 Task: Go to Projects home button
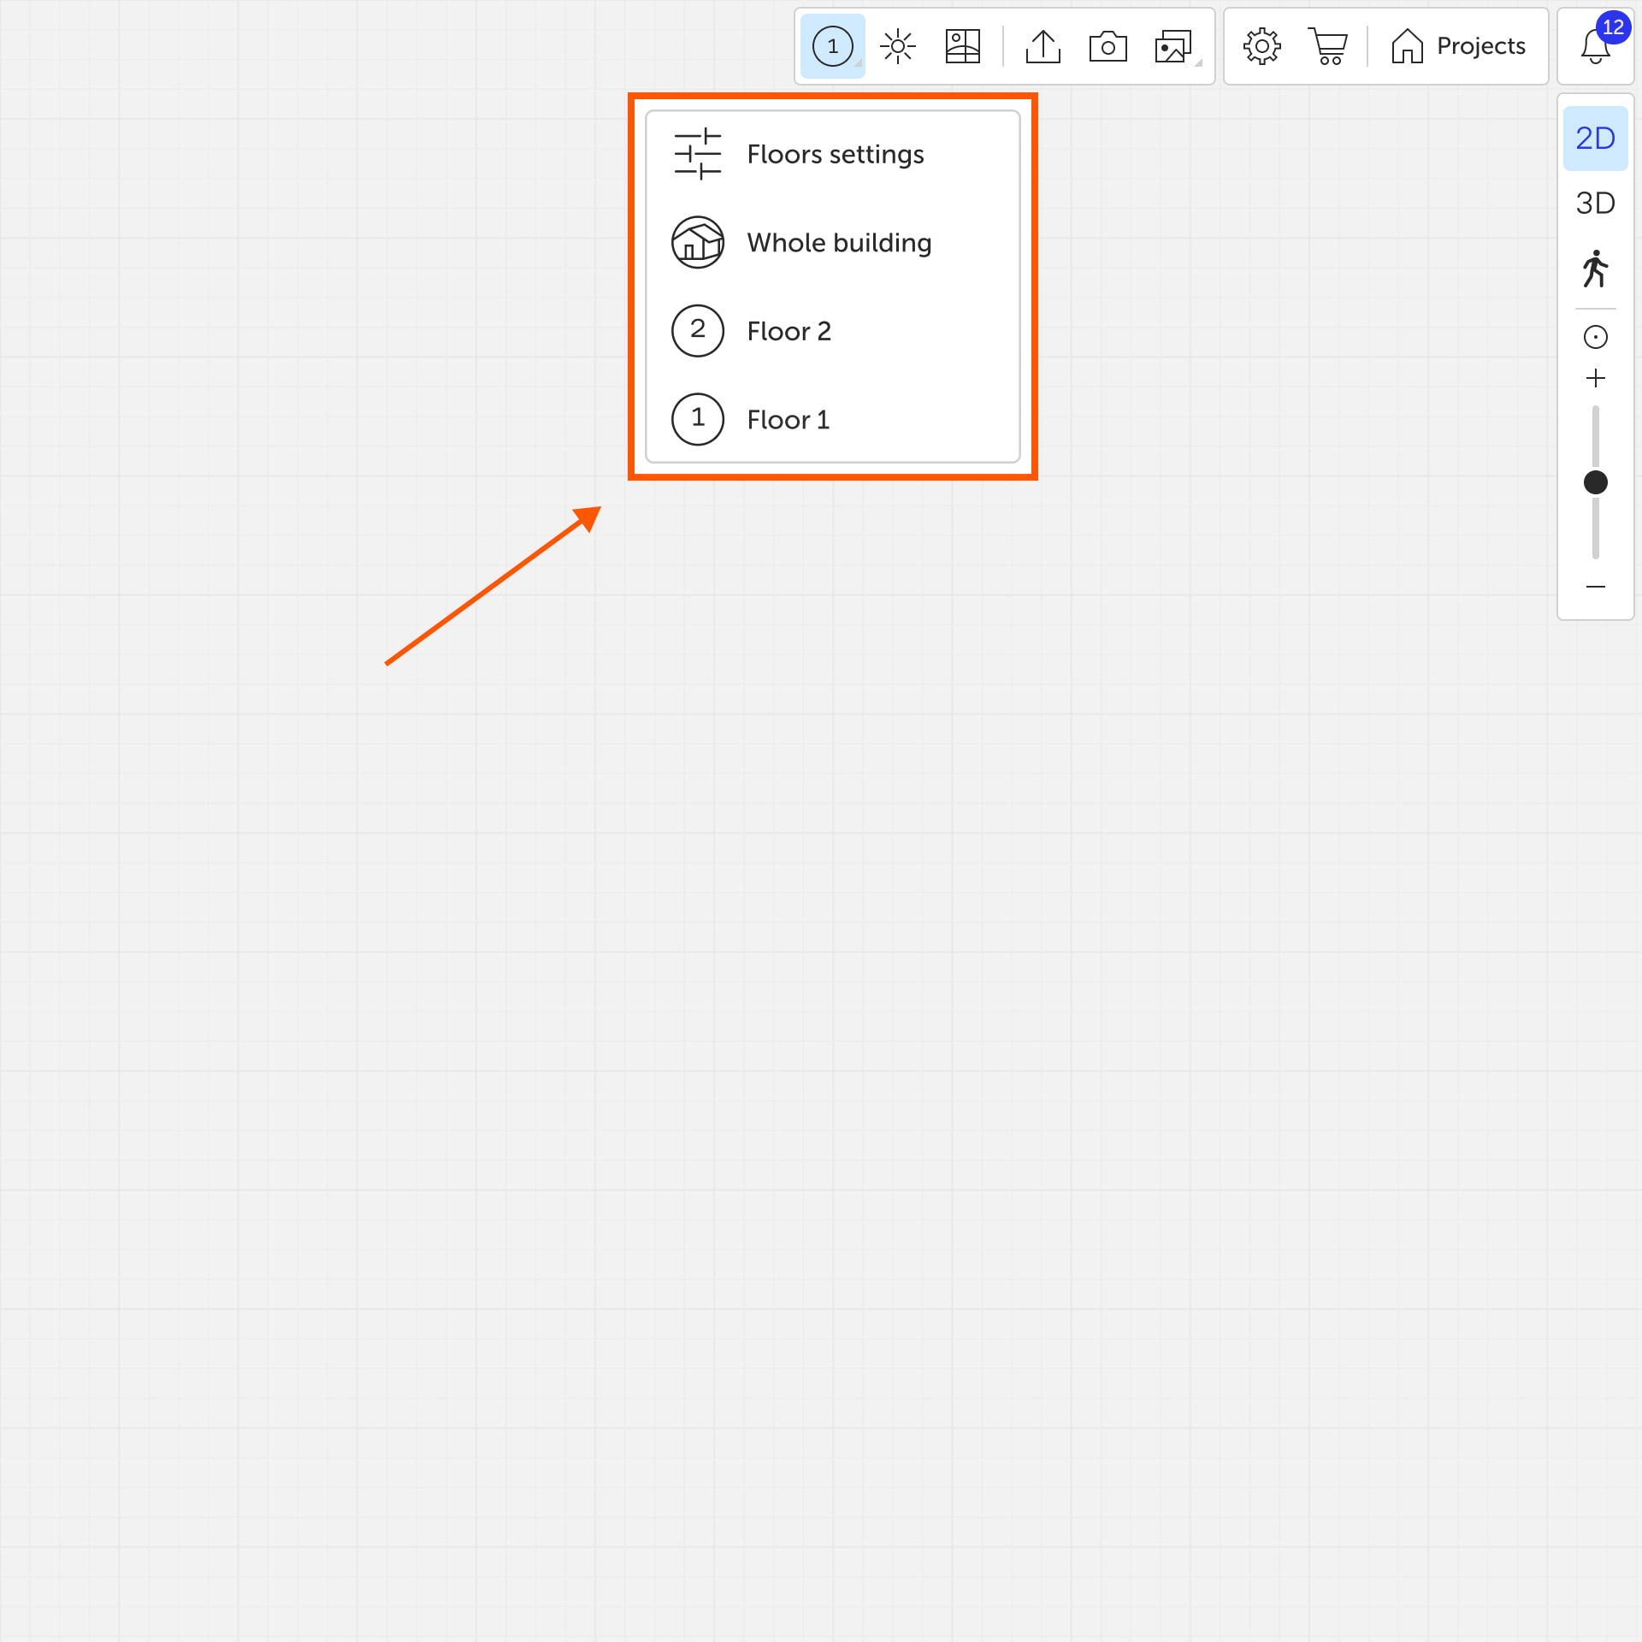pyautogui.click(x=1459, y=46)
